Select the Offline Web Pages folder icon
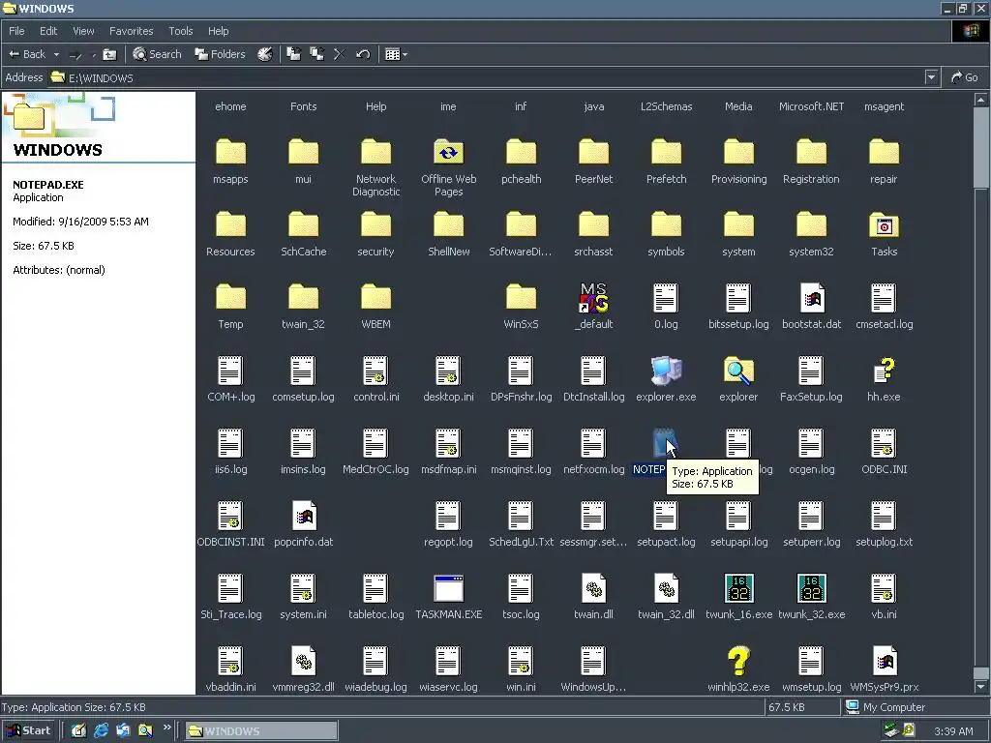 point(449,153)
